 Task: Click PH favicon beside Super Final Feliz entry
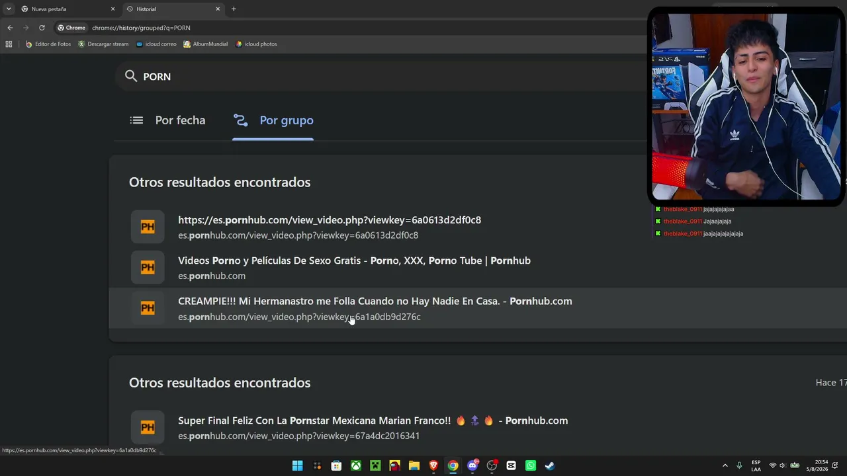click(148, 427)
